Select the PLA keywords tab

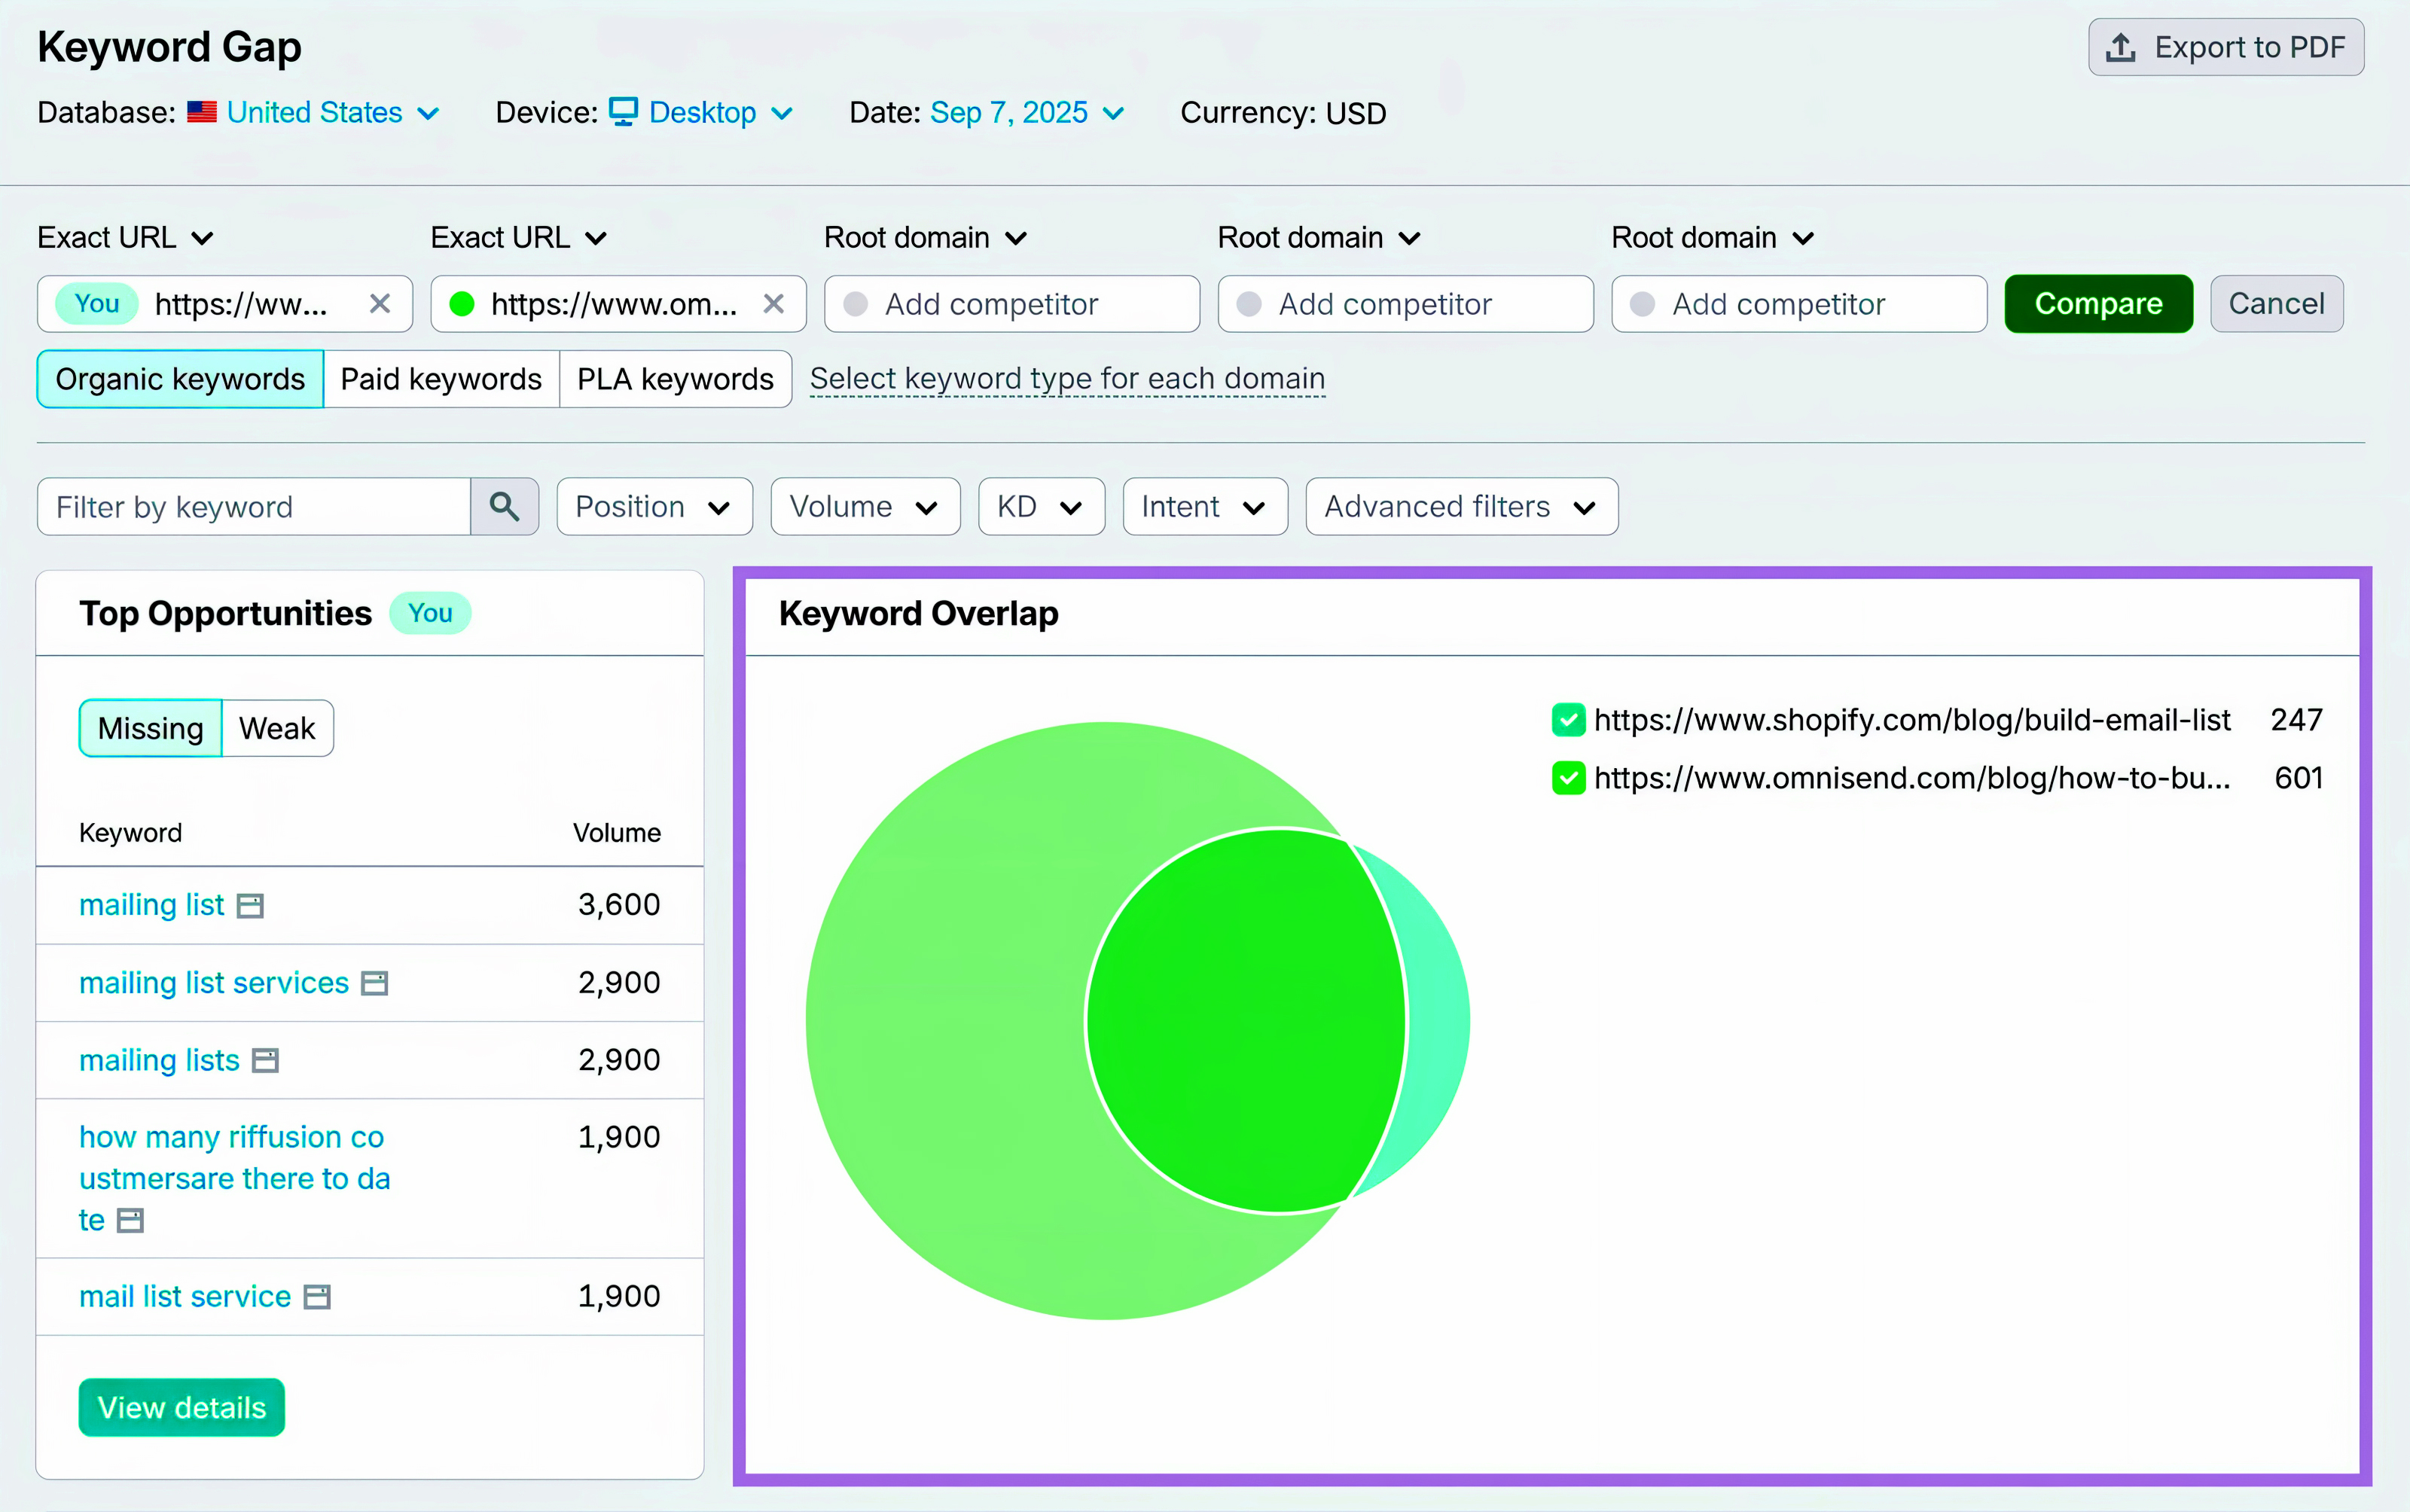[x=675, y=378]
